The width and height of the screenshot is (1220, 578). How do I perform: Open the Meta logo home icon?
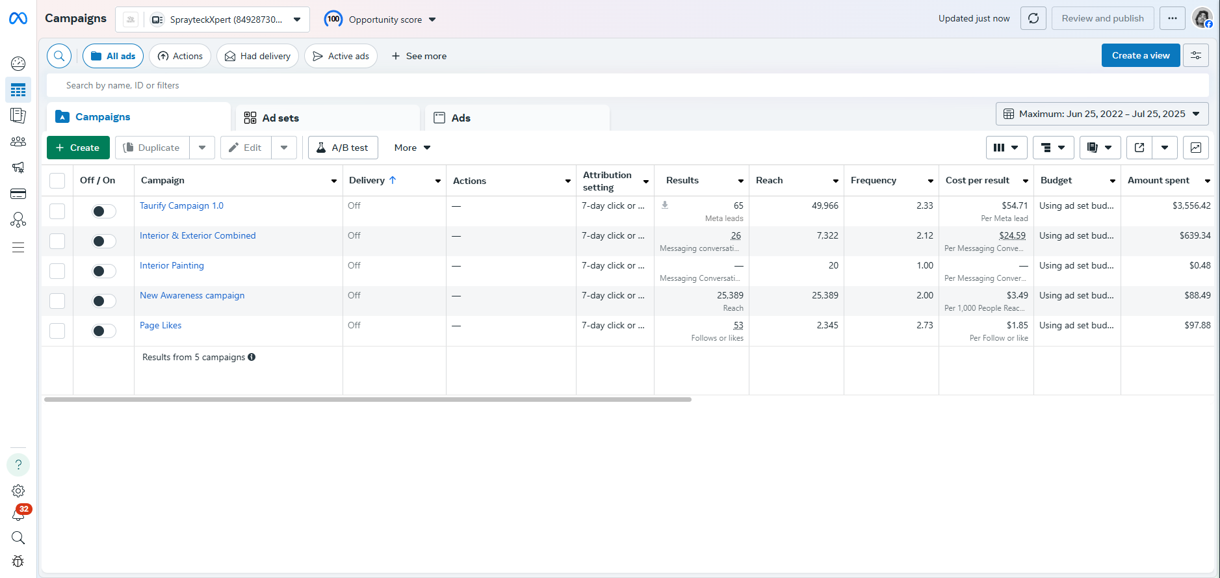(18, 18)
